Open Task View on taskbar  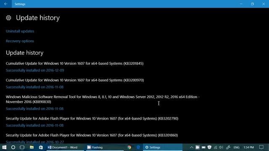click(x=22, y=147)
